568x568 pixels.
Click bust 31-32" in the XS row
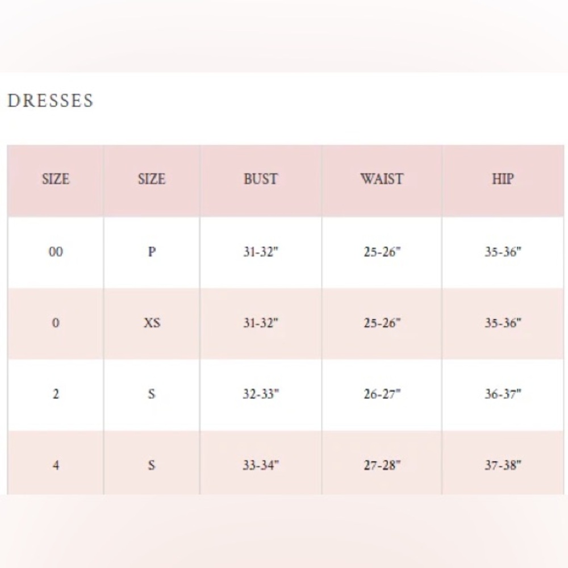(261, 323)
